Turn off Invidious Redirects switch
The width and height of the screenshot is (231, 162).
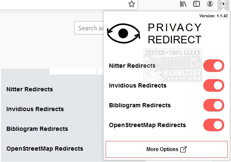(214, 85)
